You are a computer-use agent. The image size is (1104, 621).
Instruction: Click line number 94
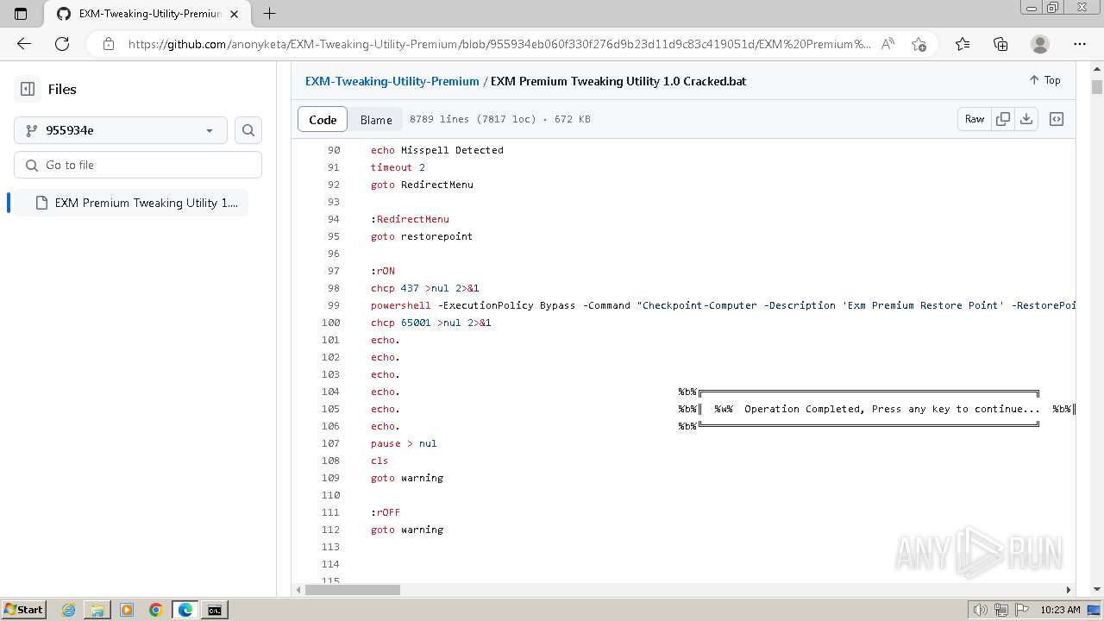(334, 219)
